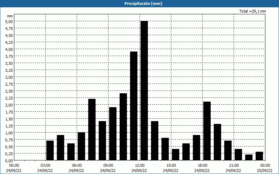Click the 12:00 24/09/22 time label
The width and height of the screenshot is (279, 174).
coord(139,168)
